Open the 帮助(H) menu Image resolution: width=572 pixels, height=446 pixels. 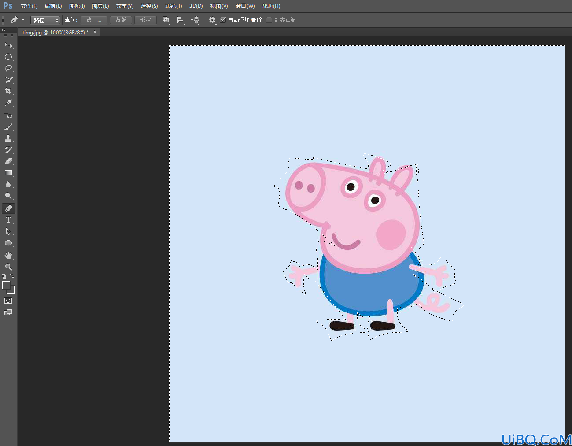pos(271,6)
